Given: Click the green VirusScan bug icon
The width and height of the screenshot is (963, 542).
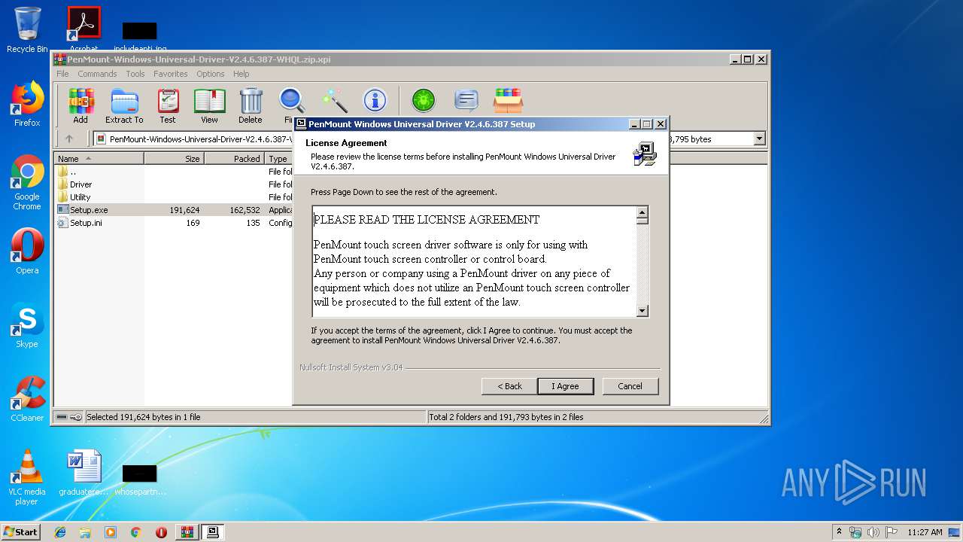Looking at the screenshot, I should (424, 100).
